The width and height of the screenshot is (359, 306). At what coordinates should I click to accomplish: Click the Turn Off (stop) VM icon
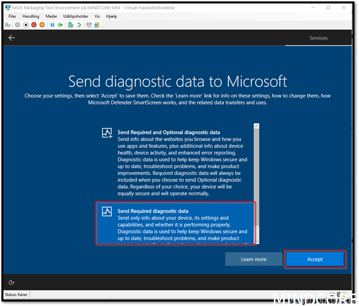[26, 25]
